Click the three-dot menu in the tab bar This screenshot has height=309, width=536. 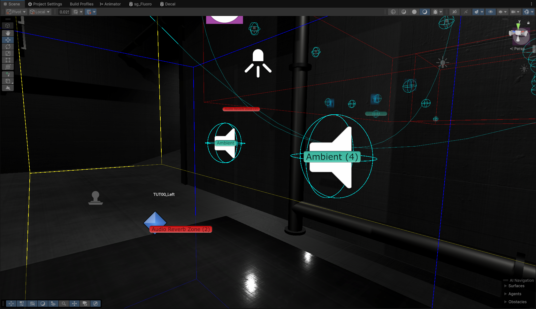tap(532, 4)
